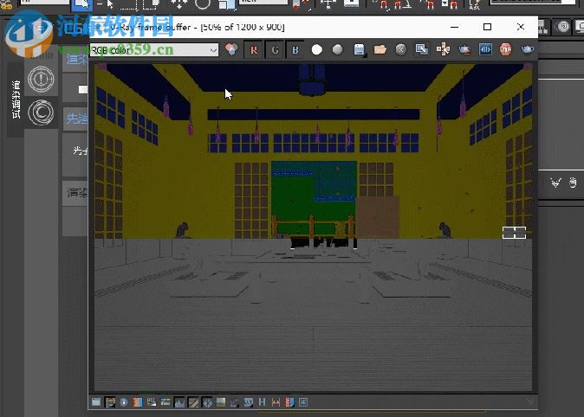Show pixel information icon
Screen dimensions: 584x417
(124, 402)
